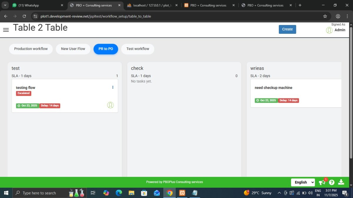Open XAMPP from the Windows taskbar
The height and width of the screenshot is (198, 353).
182,193
